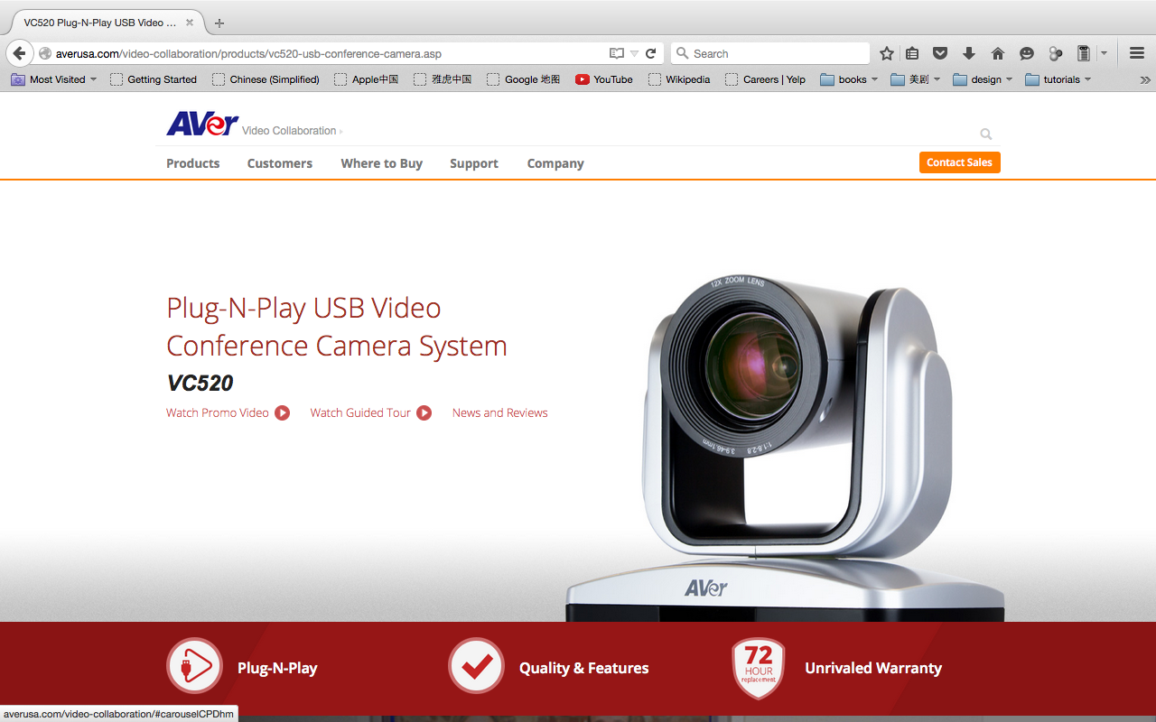Click the clipboard extension icon in toolbar
The image size is (1156, 722).
1084,53
